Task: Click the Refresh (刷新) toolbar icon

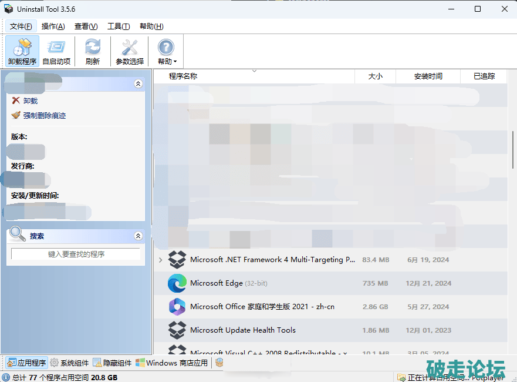Action: pos(92,51)
